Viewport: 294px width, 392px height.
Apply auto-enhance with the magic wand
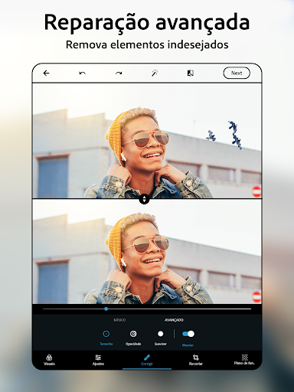[155, 73]
